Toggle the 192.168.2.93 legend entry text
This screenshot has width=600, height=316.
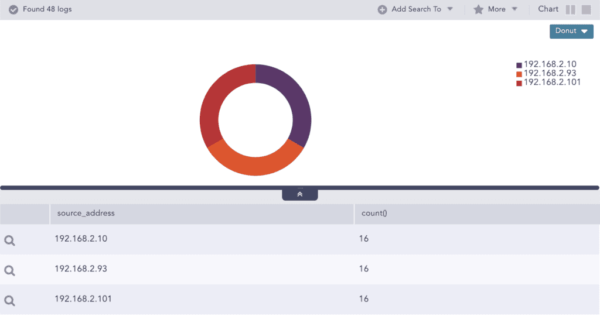[x=550, y=74]
